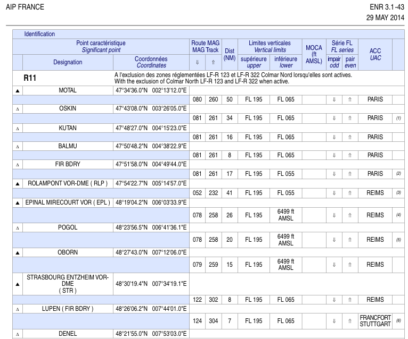
Task: Click the filled triangle beside OBORN
Action: pos(18,252)
